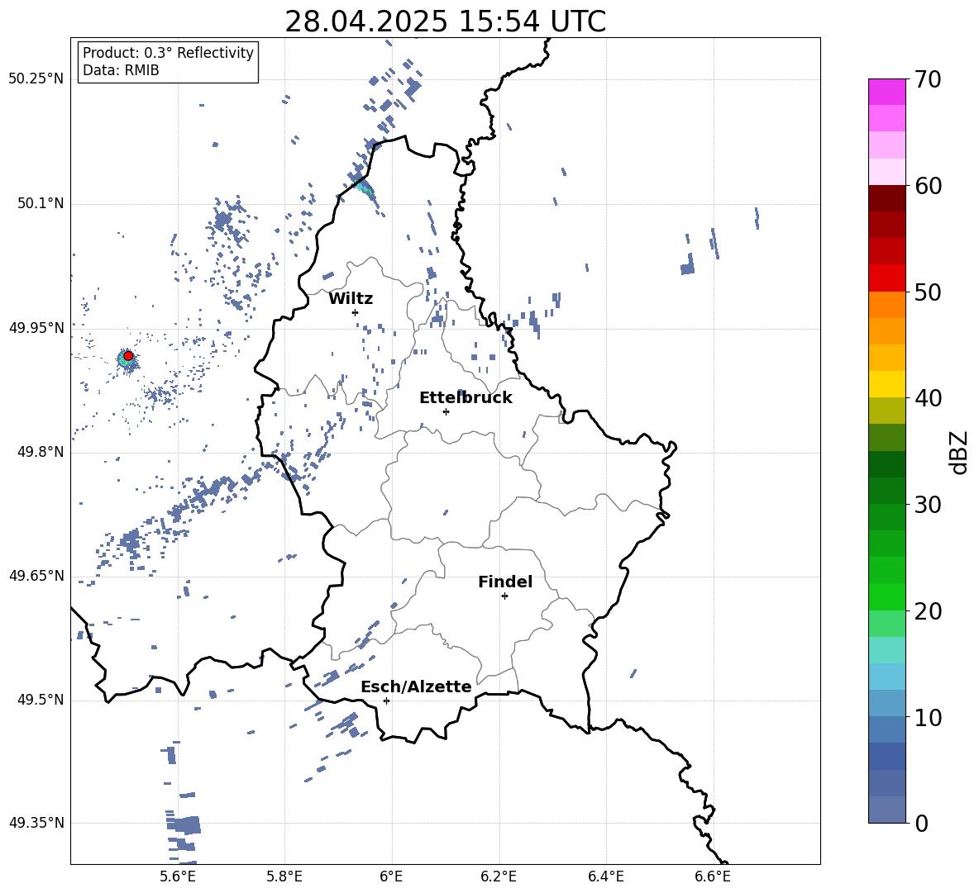Click the "Data: RMIB" text

click(121, 70)
